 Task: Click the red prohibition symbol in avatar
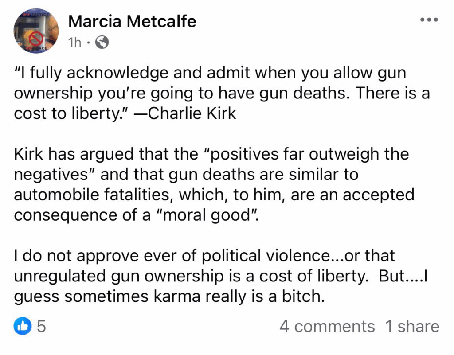coord(36,39)
